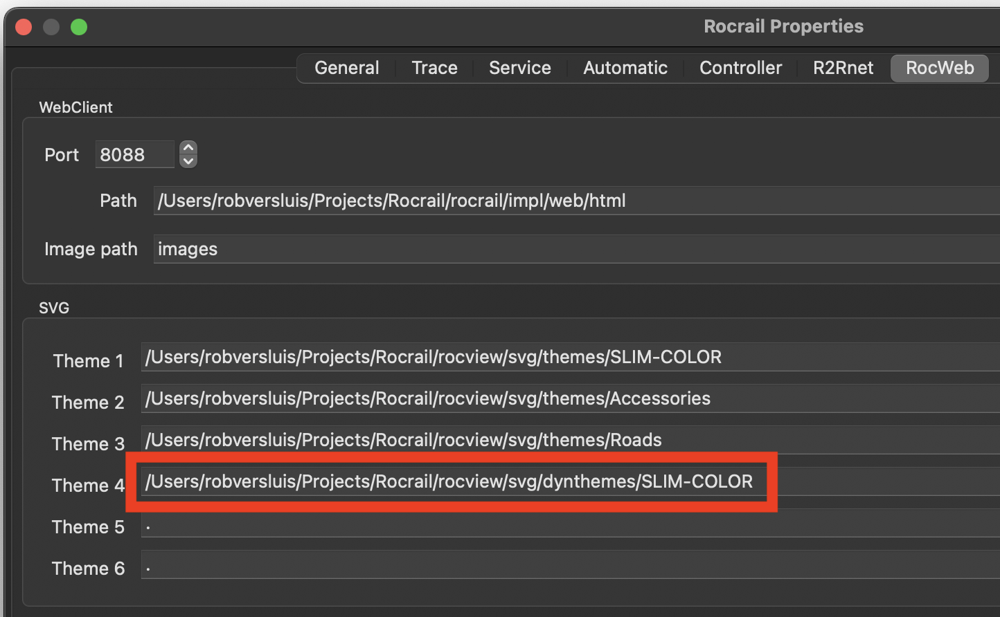Click the WebClient Path text field
This screenshot has width=1000, height=617.
click(x=575, y=201)
